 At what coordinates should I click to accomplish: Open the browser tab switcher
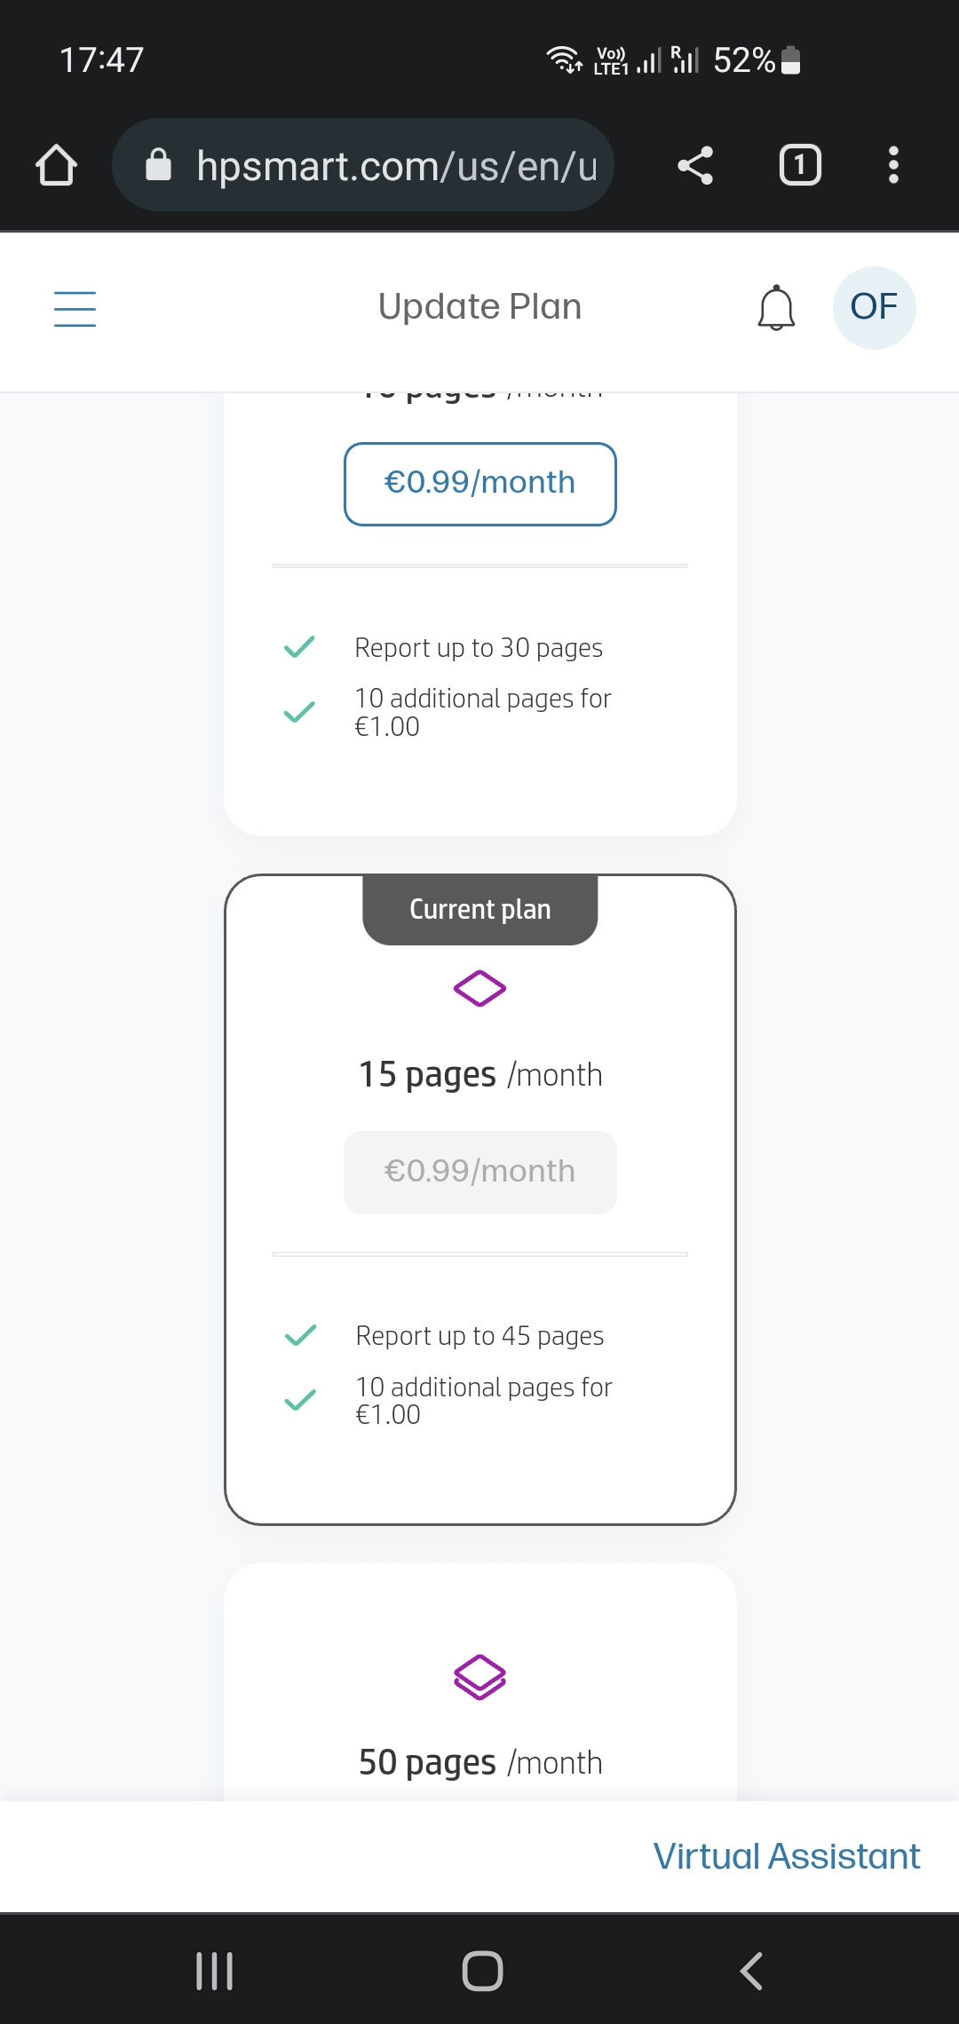[x=800, y=165]
